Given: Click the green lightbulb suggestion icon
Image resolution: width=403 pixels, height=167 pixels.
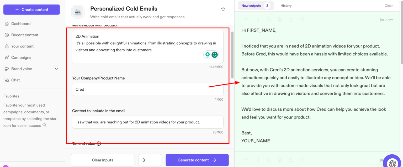Looking at the screenshot, I should (208, 55).
